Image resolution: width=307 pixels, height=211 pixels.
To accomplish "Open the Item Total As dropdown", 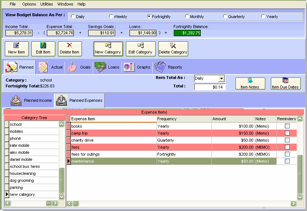I will [221, 79].
